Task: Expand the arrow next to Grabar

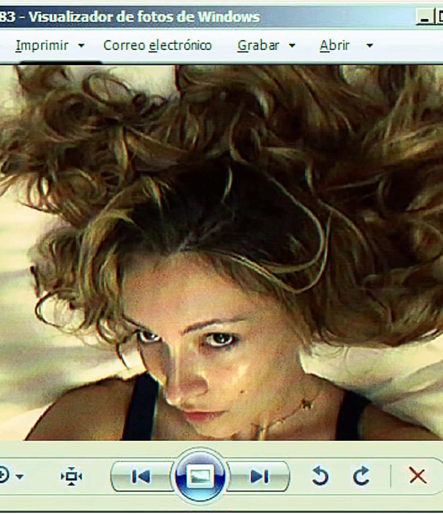Action: click(x=292, y=46)
